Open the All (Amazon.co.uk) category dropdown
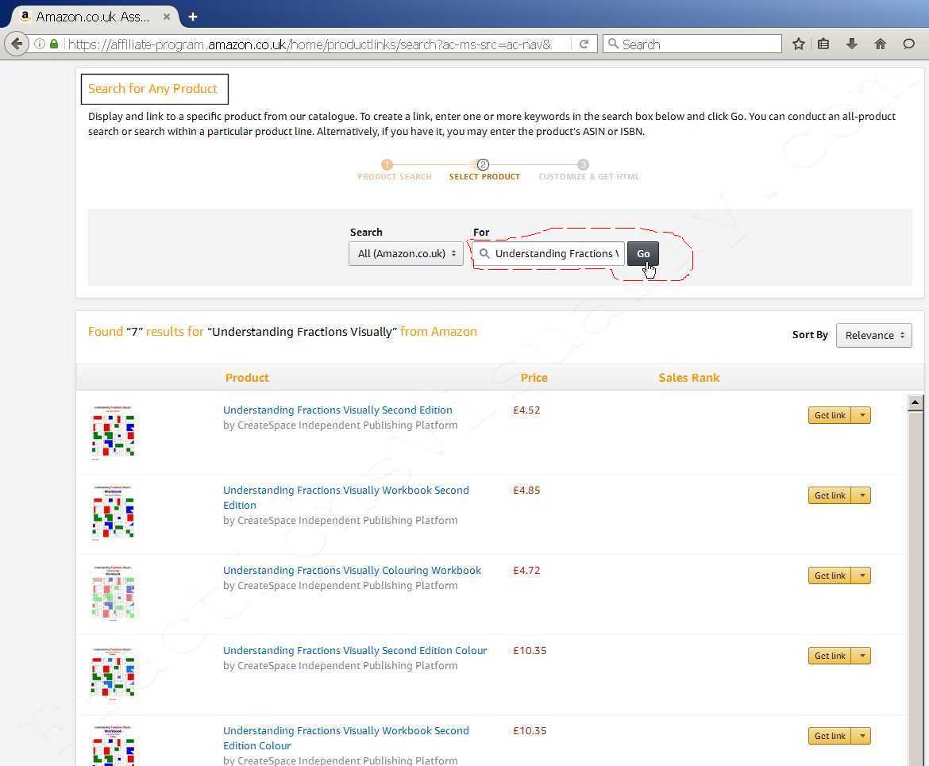This screenshot has width=929, height=766. [x=406, y=253]
